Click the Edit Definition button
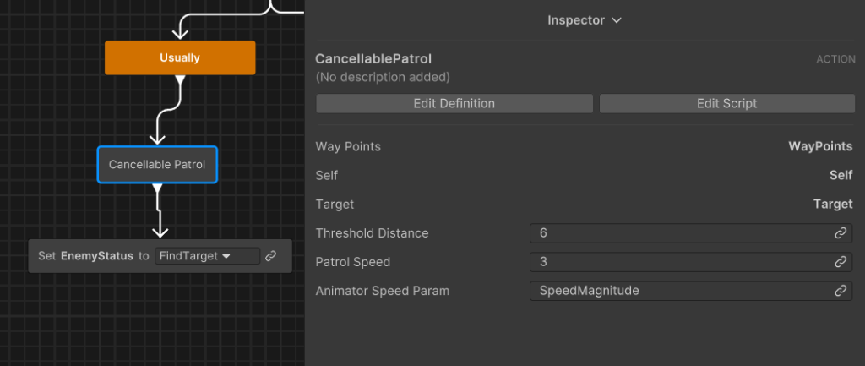 coord(454,103)
